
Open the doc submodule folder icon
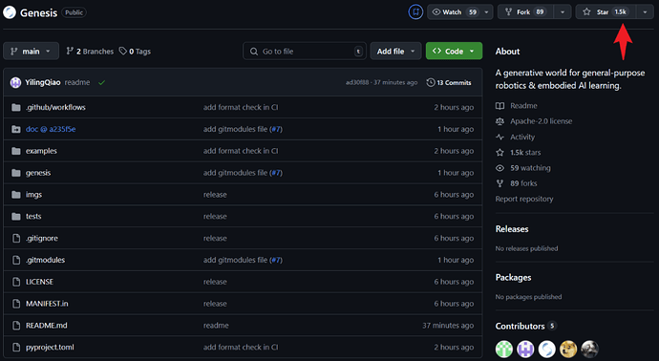[16, 129]
